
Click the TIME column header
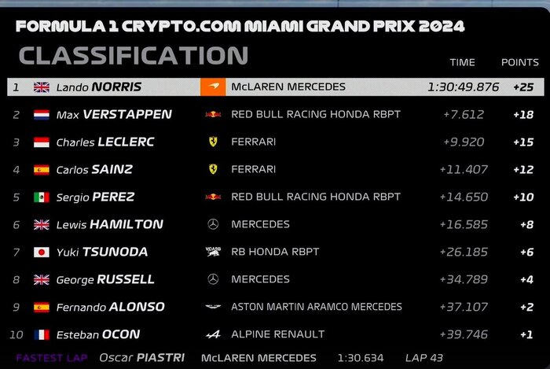pyautogui.click(x=462, y=62)
